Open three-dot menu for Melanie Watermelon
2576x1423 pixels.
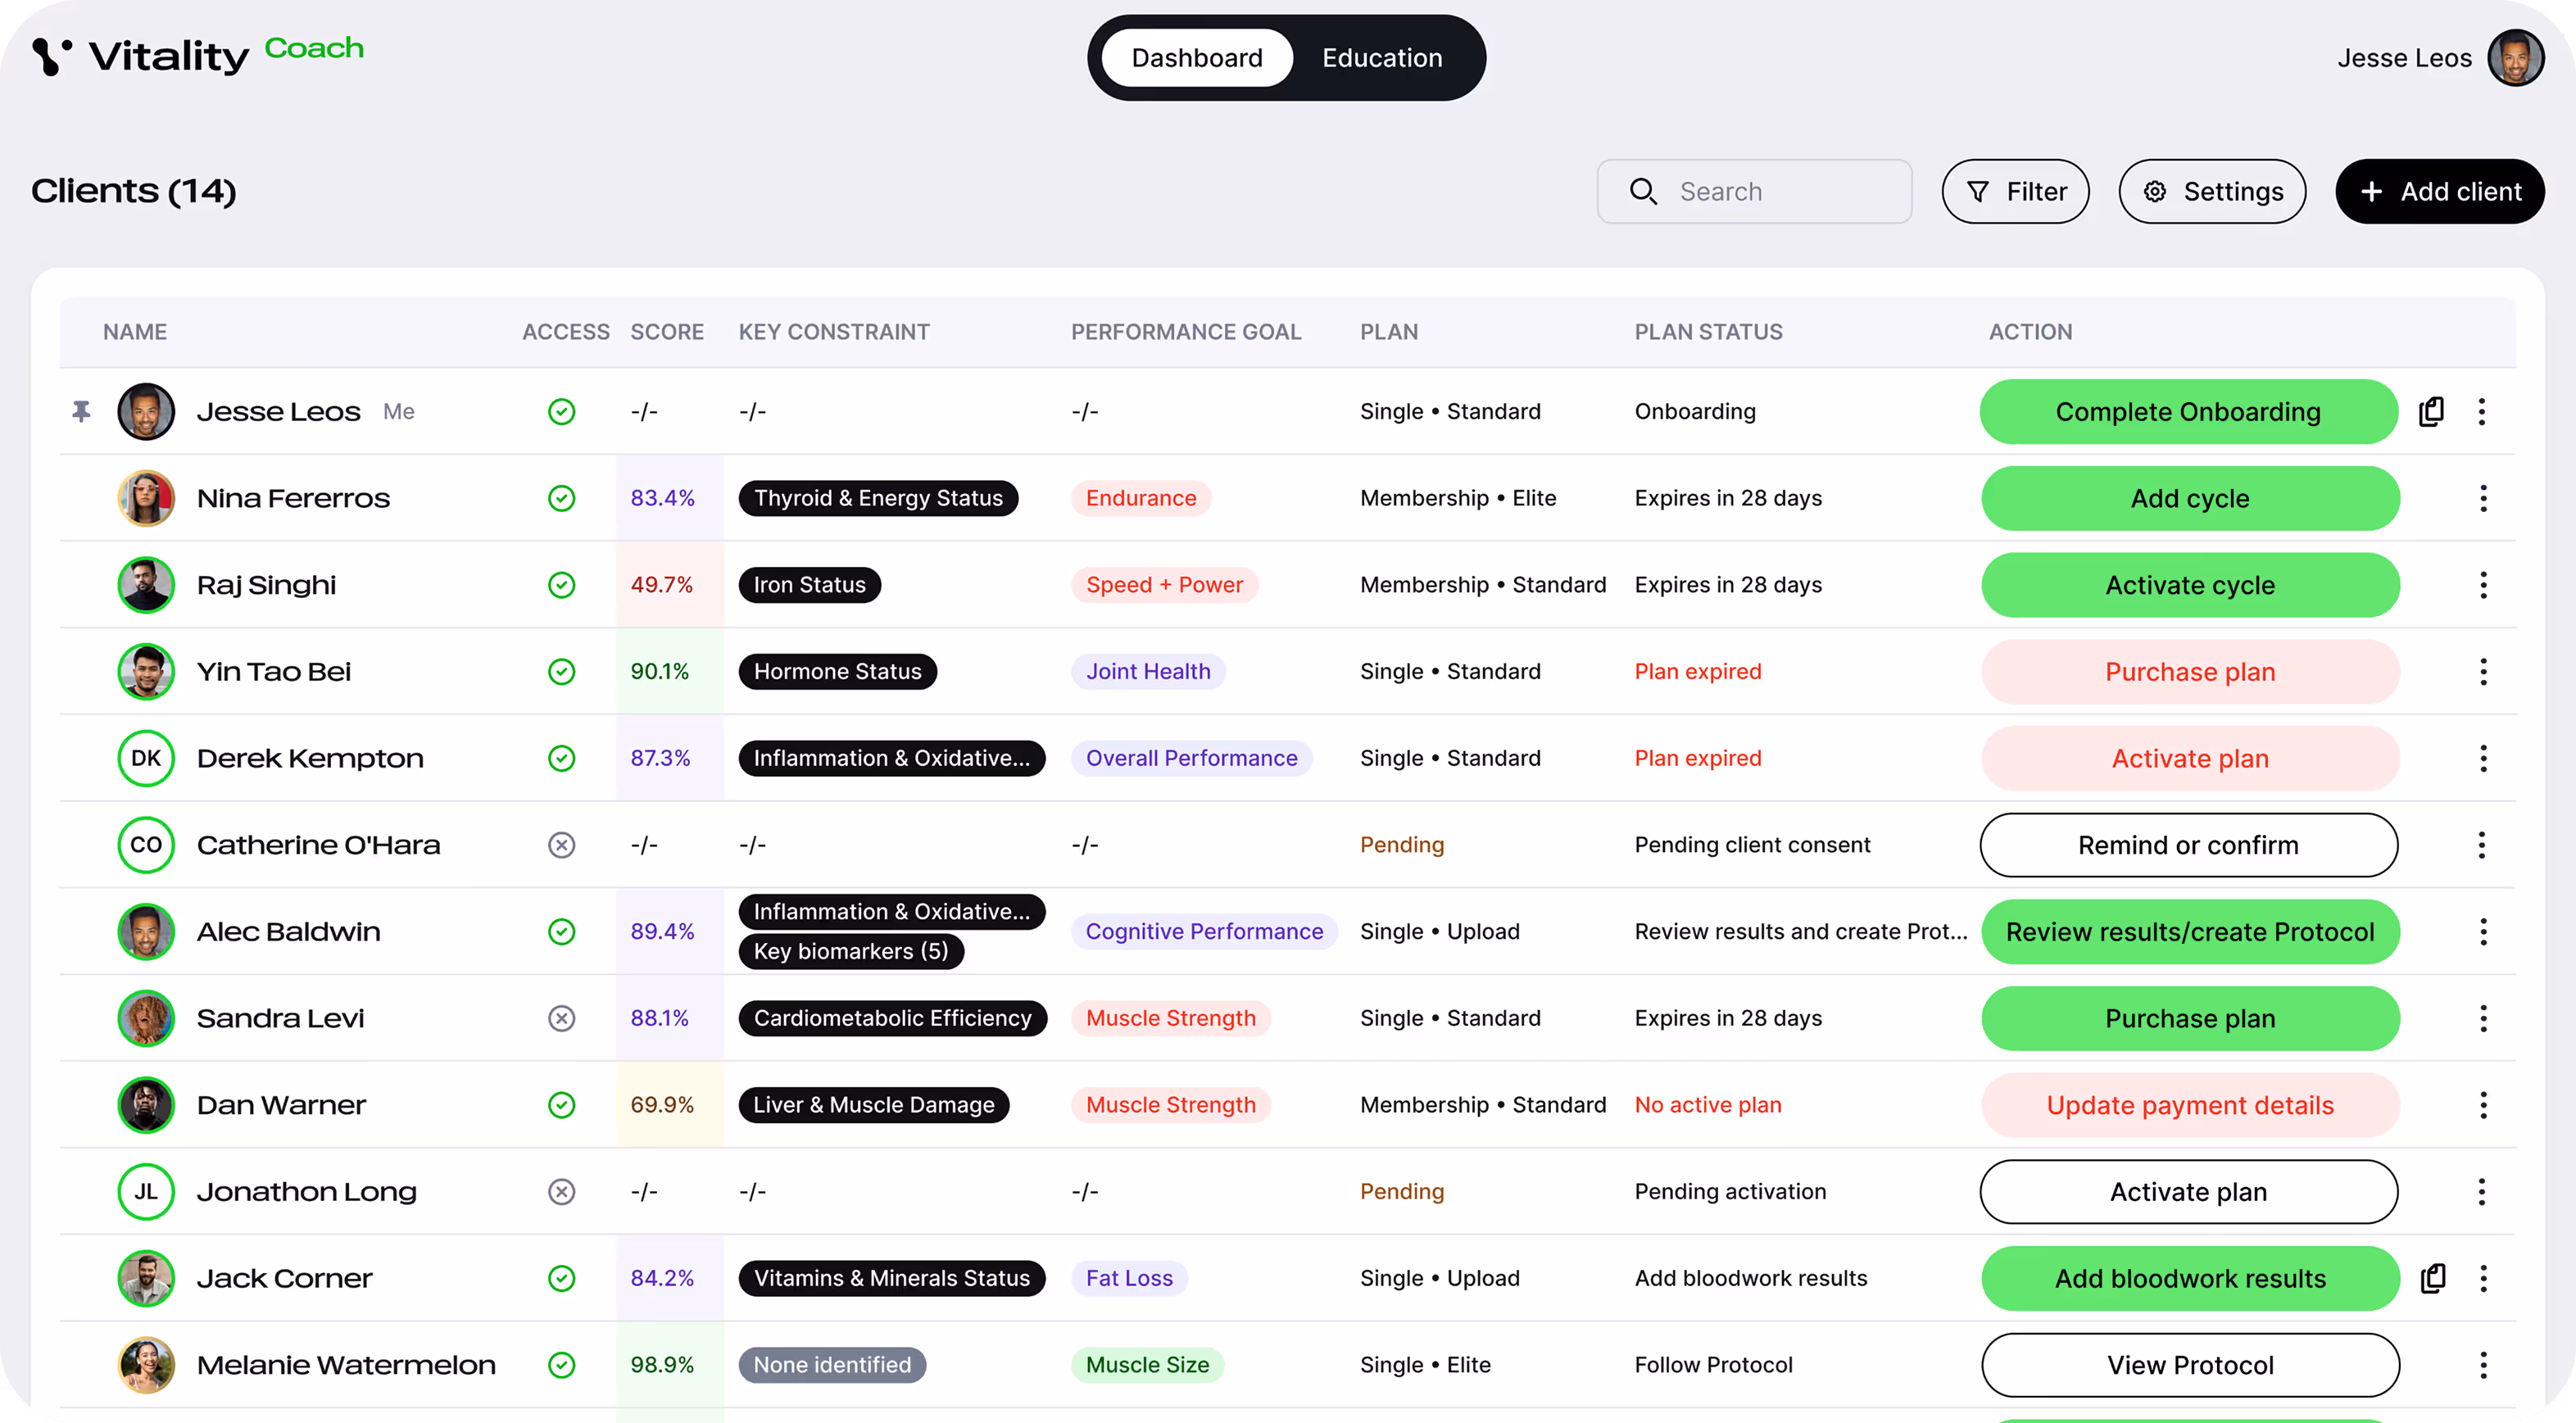(x=2483, y=1365)
